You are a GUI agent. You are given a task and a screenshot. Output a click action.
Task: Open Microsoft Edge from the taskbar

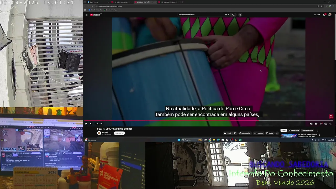pyautogui.click(x=218, y=140)
